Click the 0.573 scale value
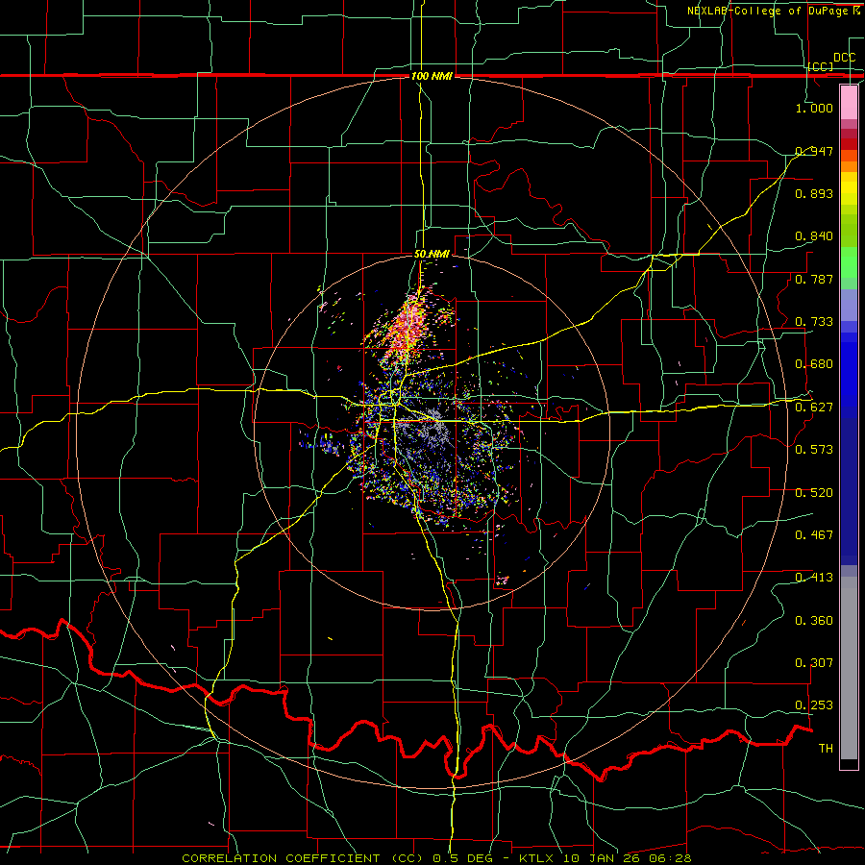Screen dimensions: 865x865 click(x=814, y=450)
